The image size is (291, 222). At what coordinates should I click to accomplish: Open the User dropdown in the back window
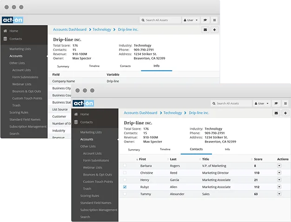(x=191, y=20)
